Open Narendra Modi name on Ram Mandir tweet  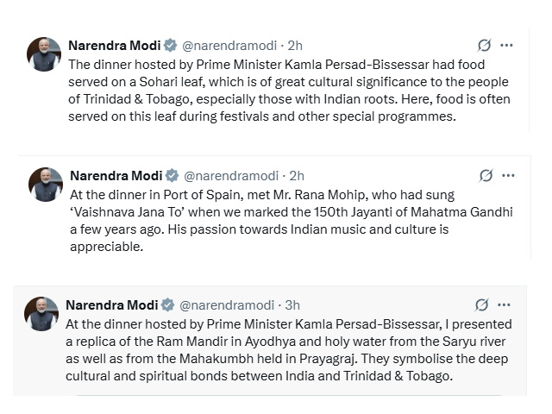coord(112,305)
